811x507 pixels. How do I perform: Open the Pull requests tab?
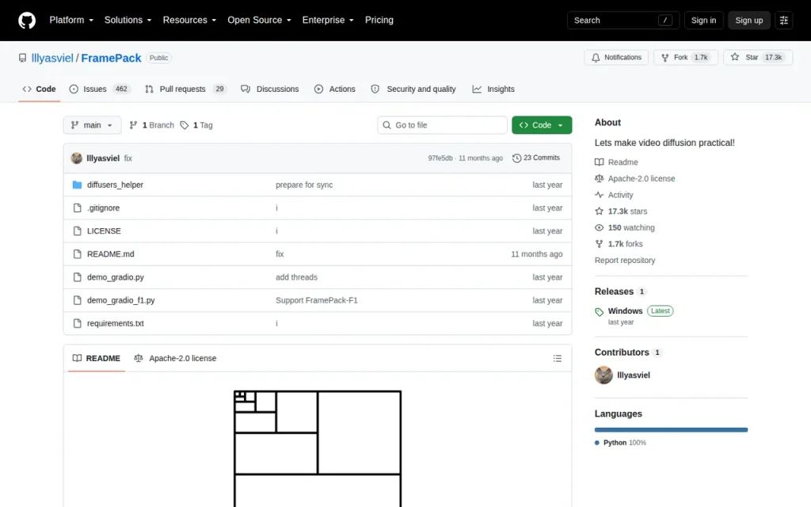pos(185,89)
